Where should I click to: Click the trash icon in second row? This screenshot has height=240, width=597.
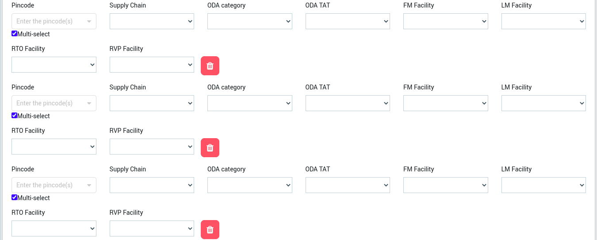click(210, 147)
